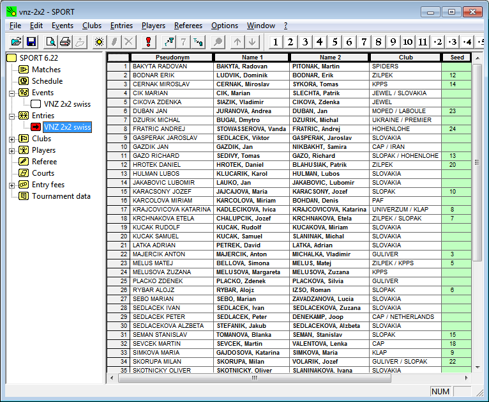This screenshot has width=489, height=402.
Task: Click the Save diskette toolbar icon
Action: tap(31, 42)
